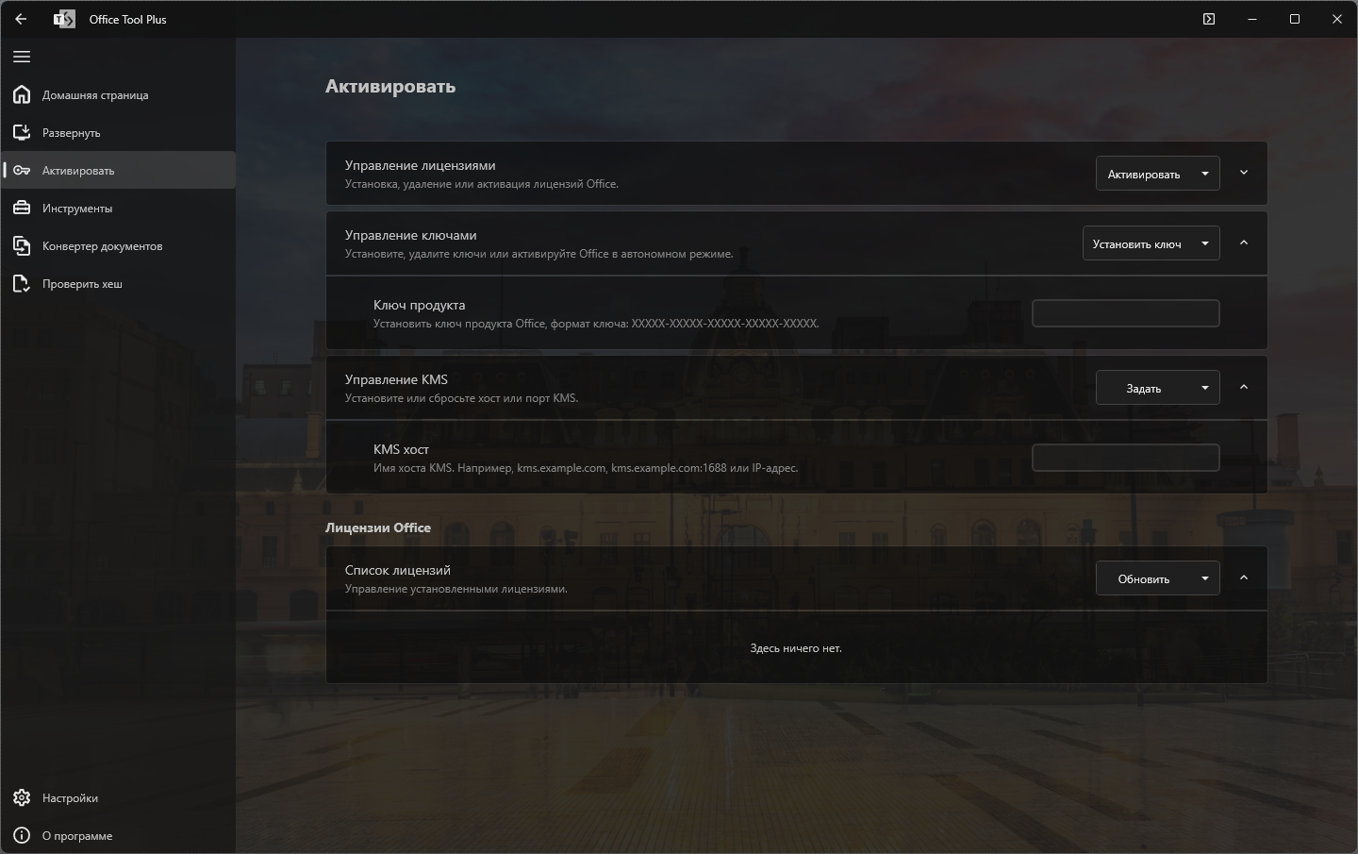
Task: Click the Office Tool Plus logo icon
Action: click(64, 19)
